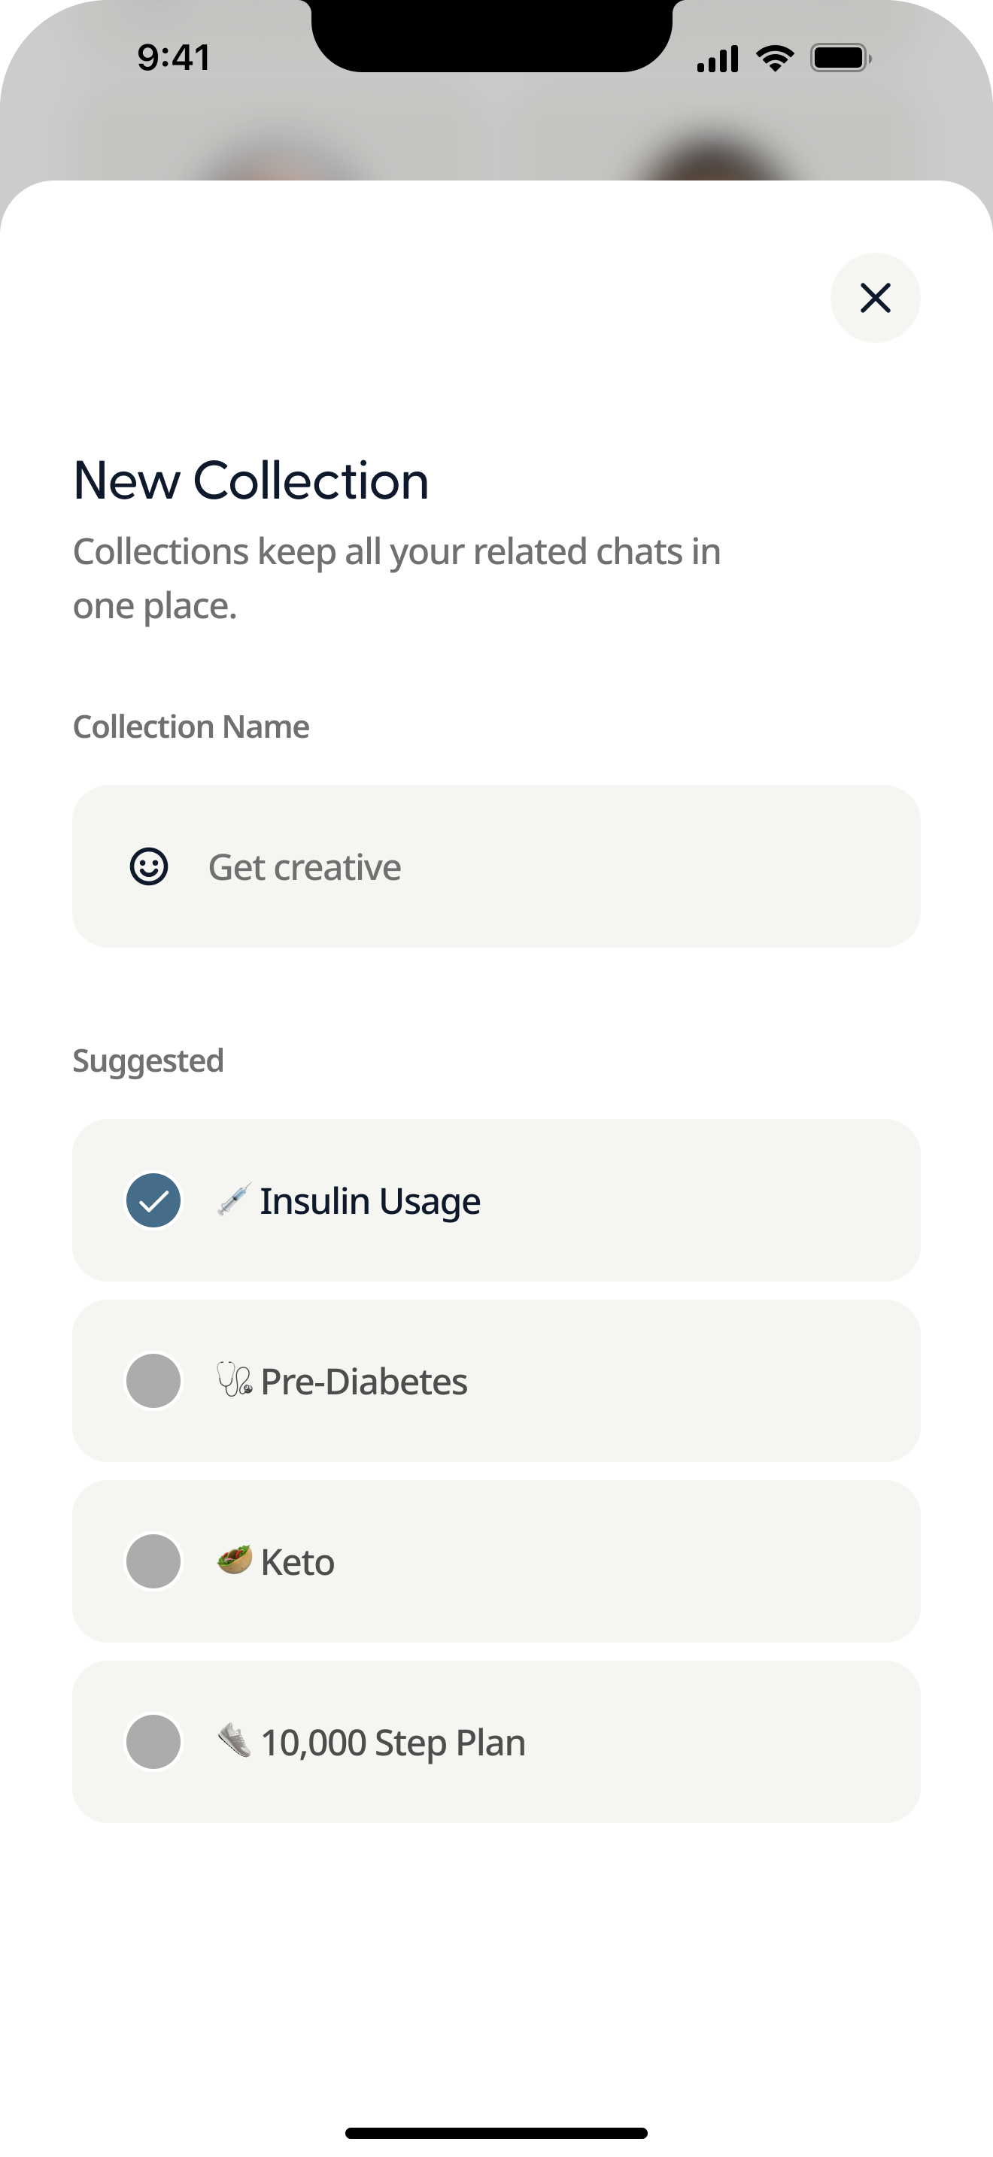Screen dimensions: 993x2157
Task: Tap the cellular signal bars icon
Action: [718, 59]
